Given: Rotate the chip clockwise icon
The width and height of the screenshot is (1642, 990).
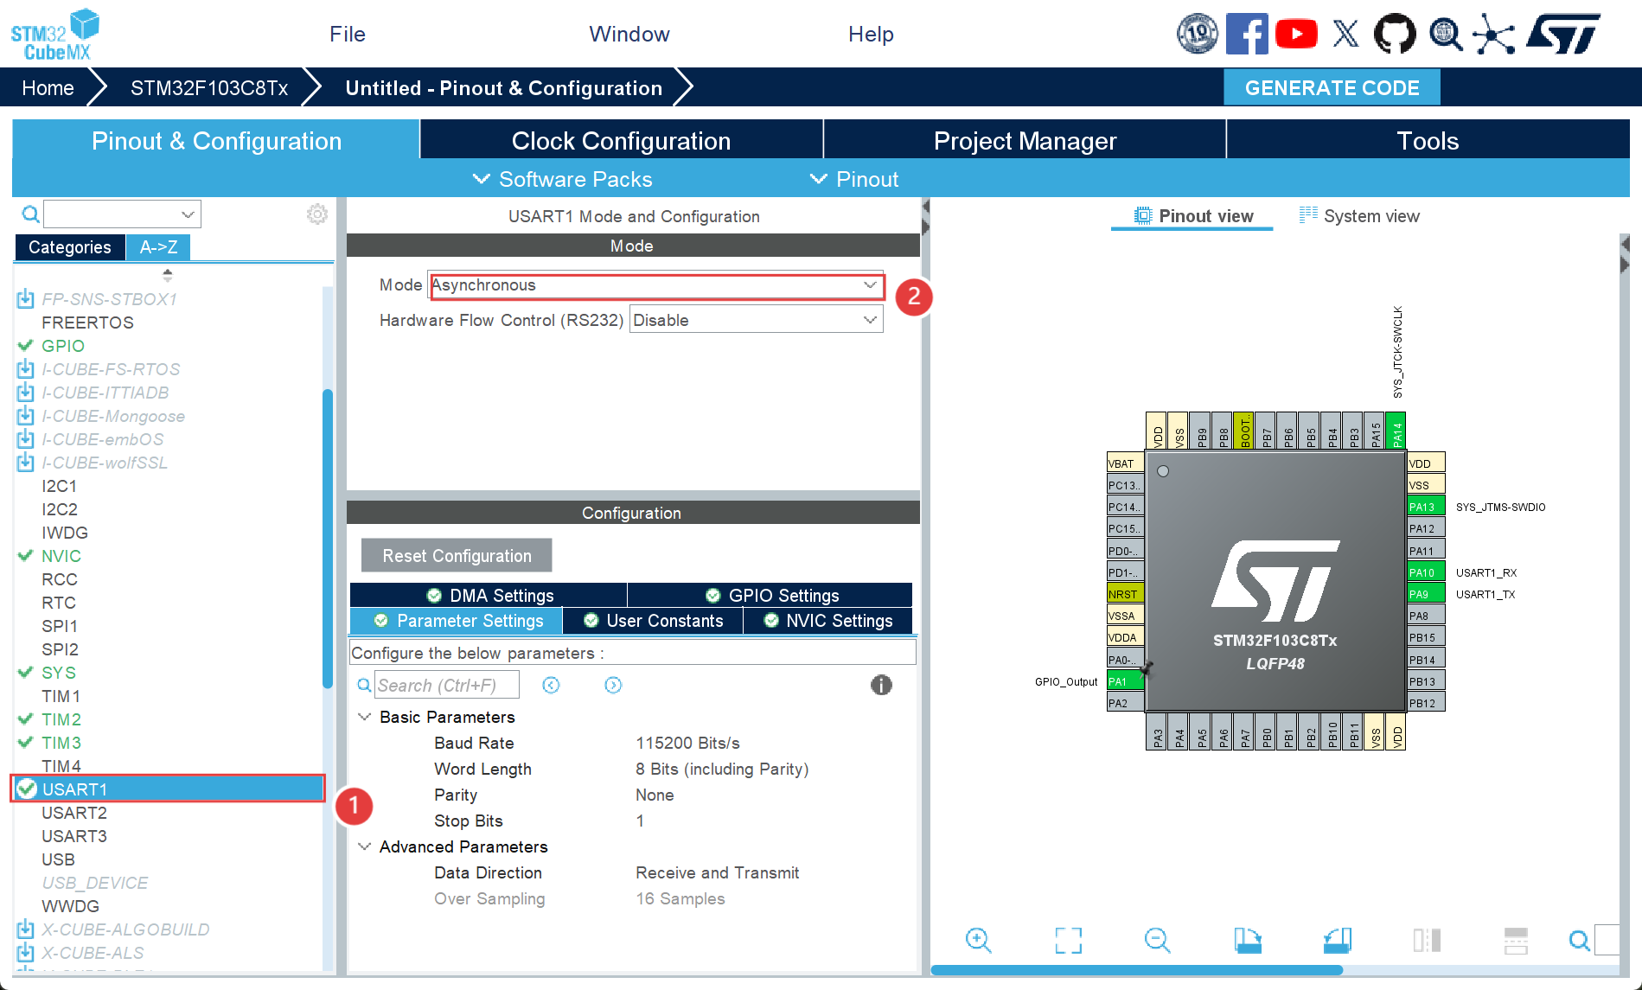Looking at the screenshot, I should click(1248, 940).
